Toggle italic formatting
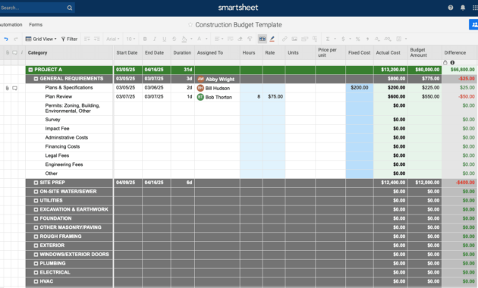 pos(155,39)
